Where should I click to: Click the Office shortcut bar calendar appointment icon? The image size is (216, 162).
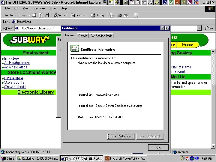[x=132, y=2]
